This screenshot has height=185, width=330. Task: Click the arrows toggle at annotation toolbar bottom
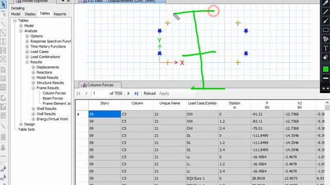[325, 88]
